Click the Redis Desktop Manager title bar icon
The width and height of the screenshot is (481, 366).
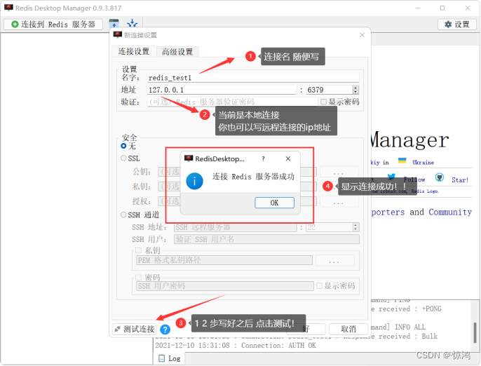[x=8, y=8]
